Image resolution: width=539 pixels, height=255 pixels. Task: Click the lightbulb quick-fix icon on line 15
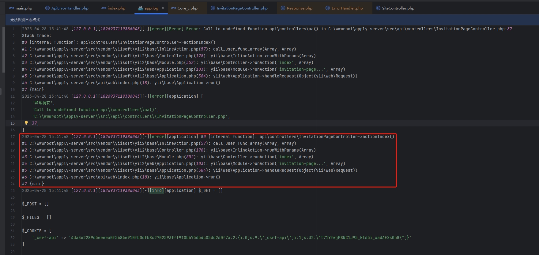pyautogui.click(x=26, y=123)
